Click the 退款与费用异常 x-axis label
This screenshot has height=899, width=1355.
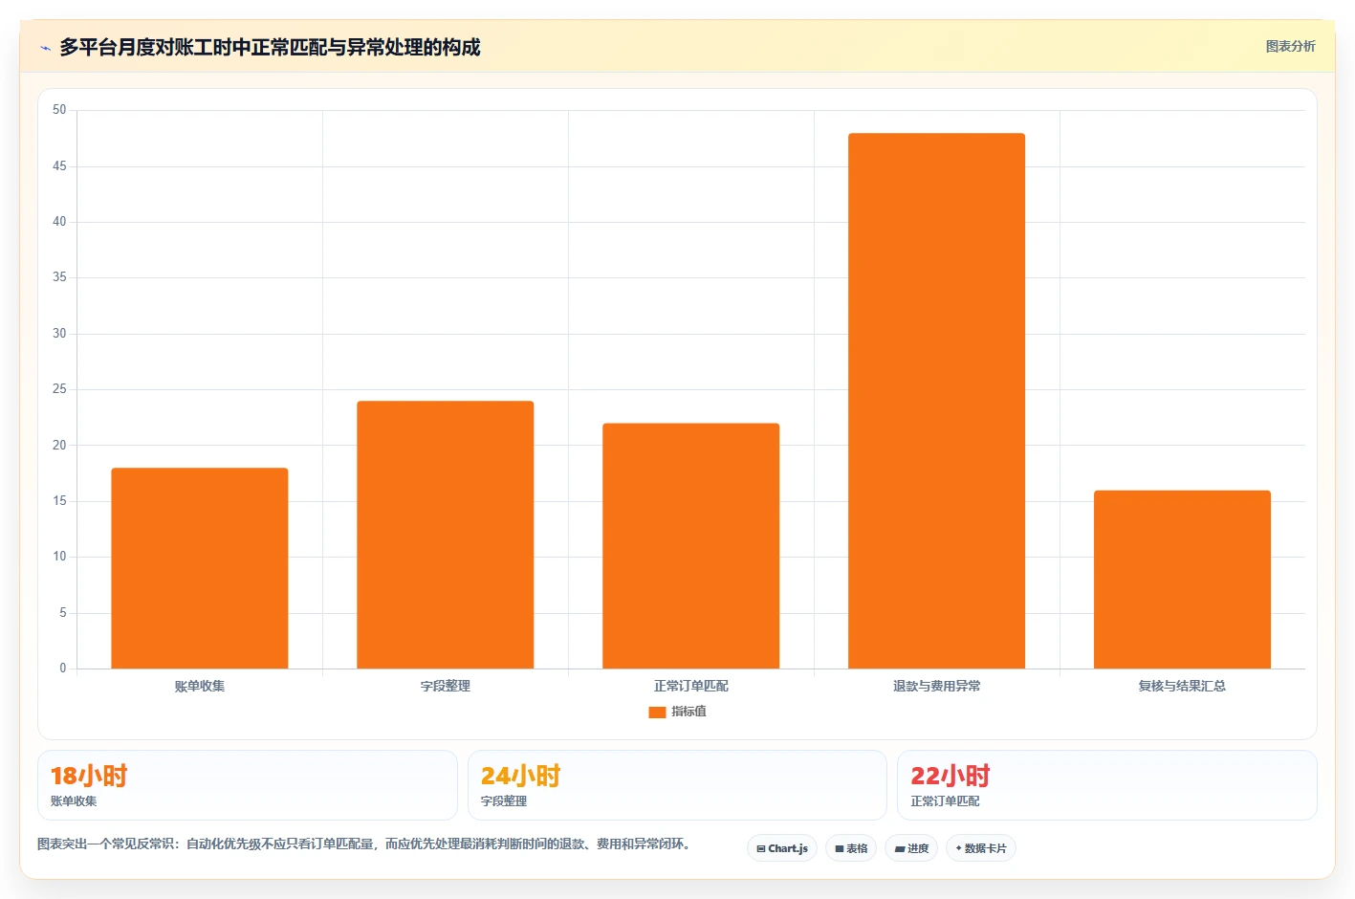click(937, 686)
